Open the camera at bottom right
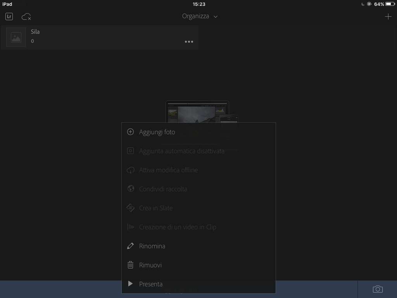The height and width of the screenshot is (298, 397). 378,289
